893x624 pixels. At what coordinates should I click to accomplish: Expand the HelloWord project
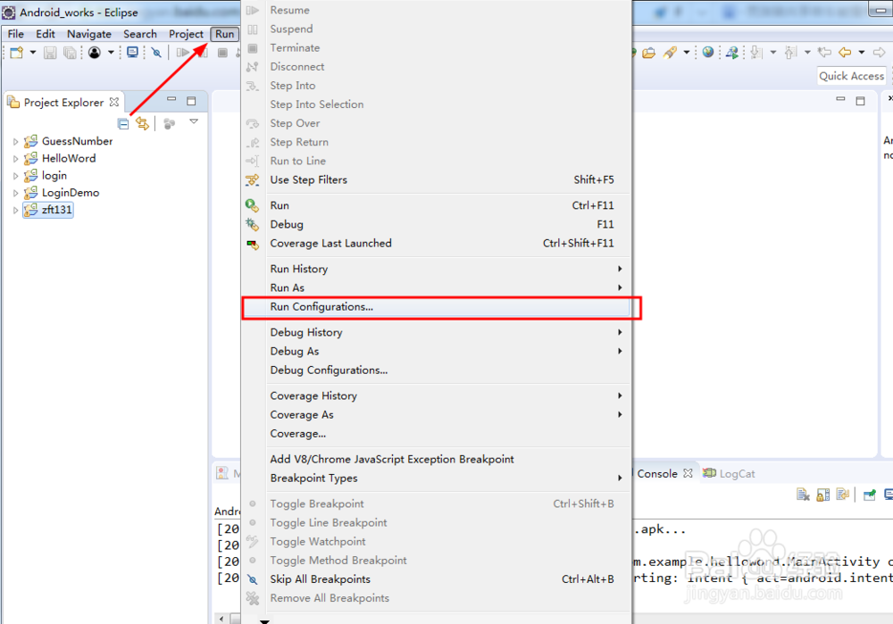[15, 159]
